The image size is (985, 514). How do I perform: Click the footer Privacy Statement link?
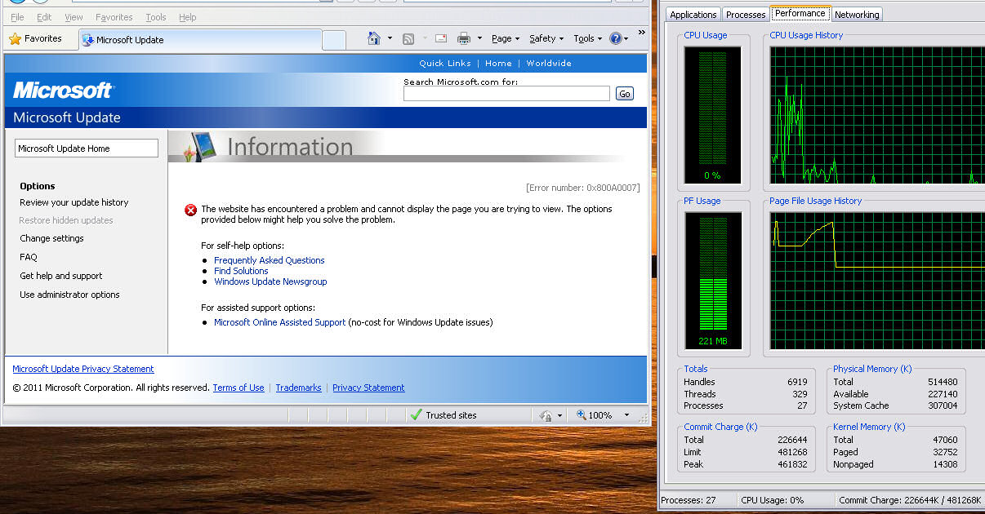coord(368,388)
